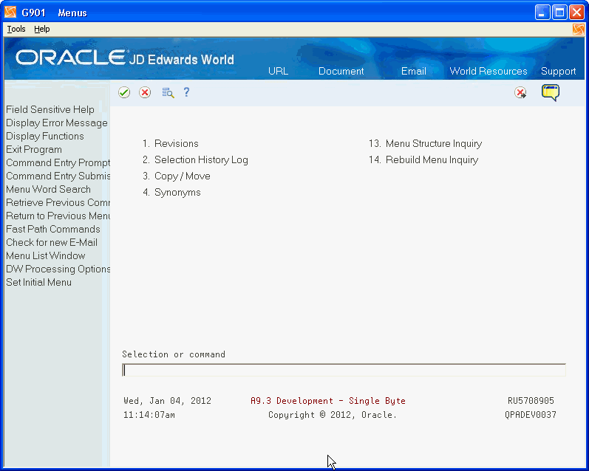Click the search list magnifier icon

[x=168, y=92]
